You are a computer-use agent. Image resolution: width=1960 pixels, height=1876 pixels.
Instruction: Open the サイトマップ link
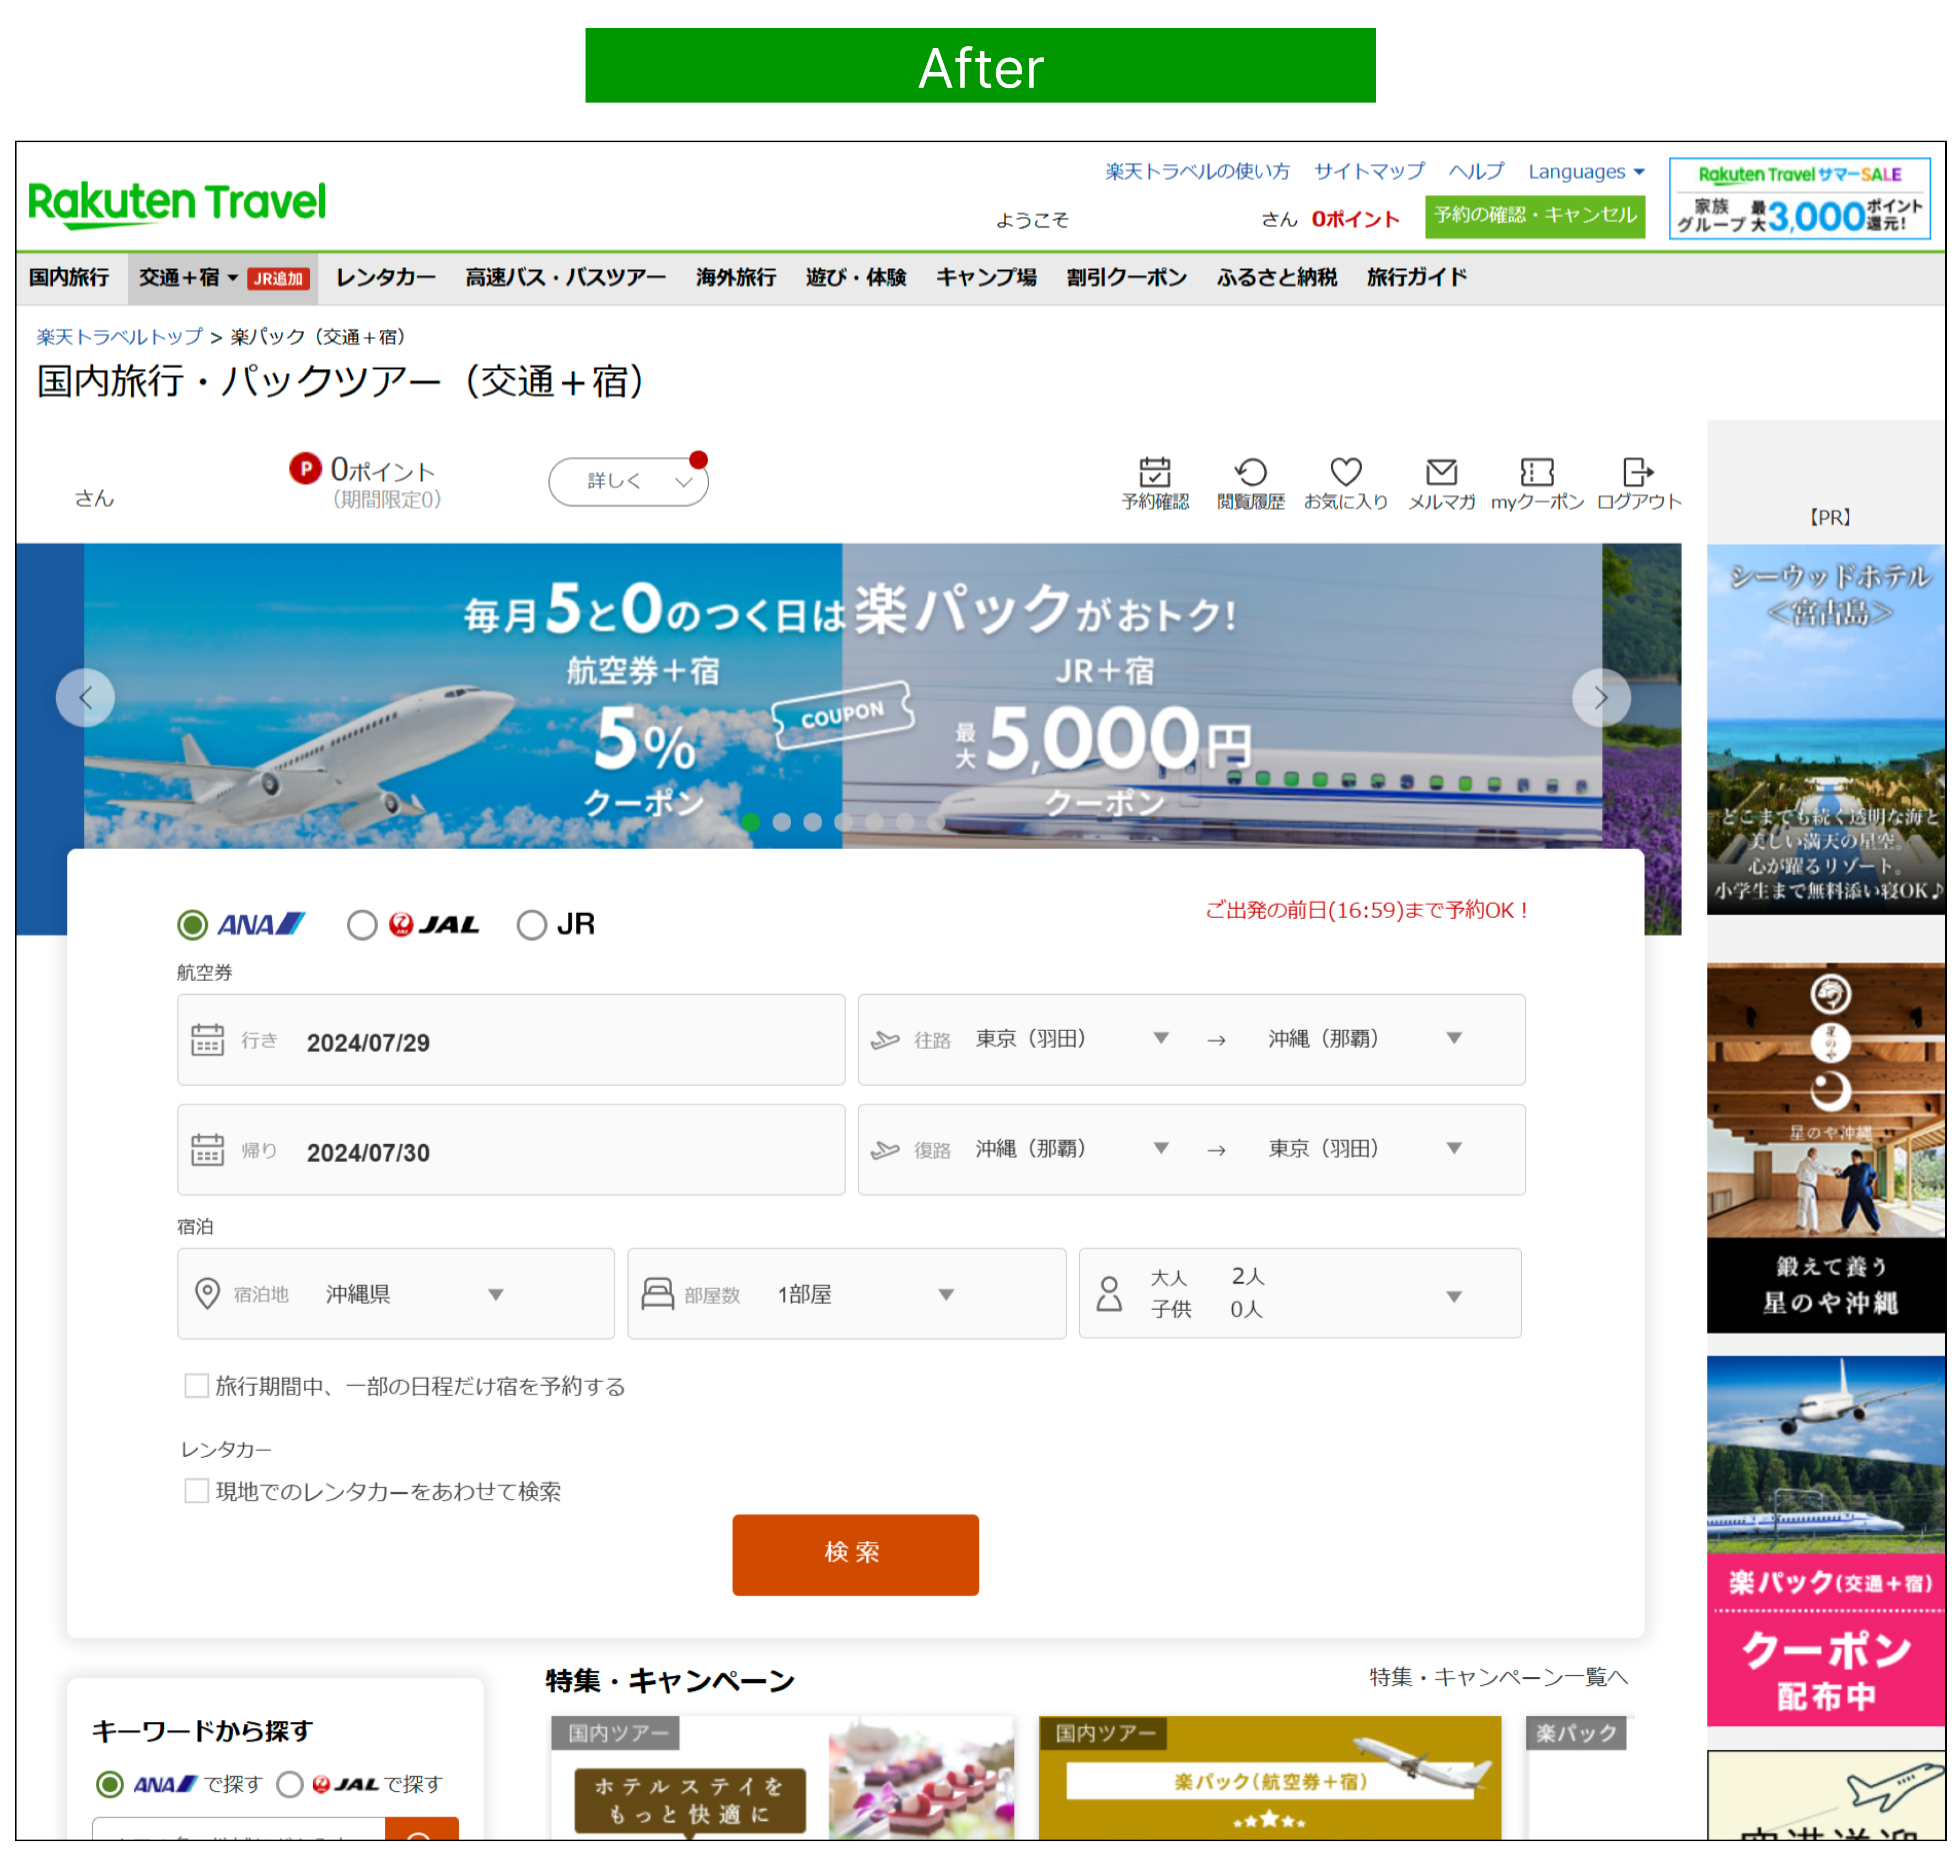(x=1369, y=171)
